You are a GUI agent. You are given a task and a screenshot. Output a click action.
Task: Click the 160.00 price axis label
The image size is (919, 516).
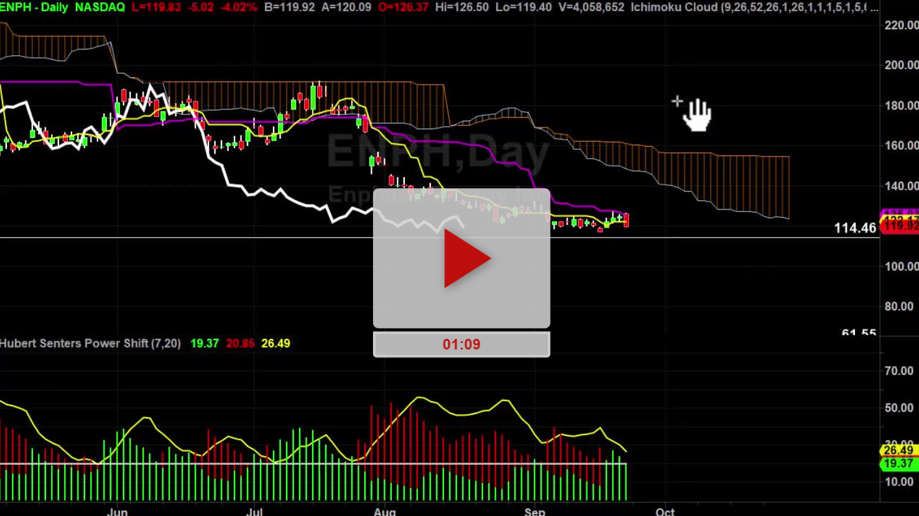click(901, 145)
